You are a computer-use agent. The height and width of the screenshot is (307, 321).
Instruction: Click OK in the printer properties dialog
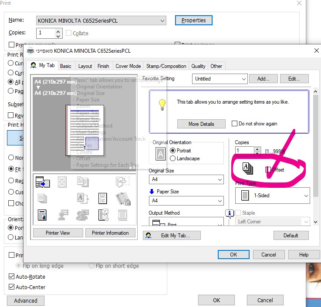[x=233, y=254]
